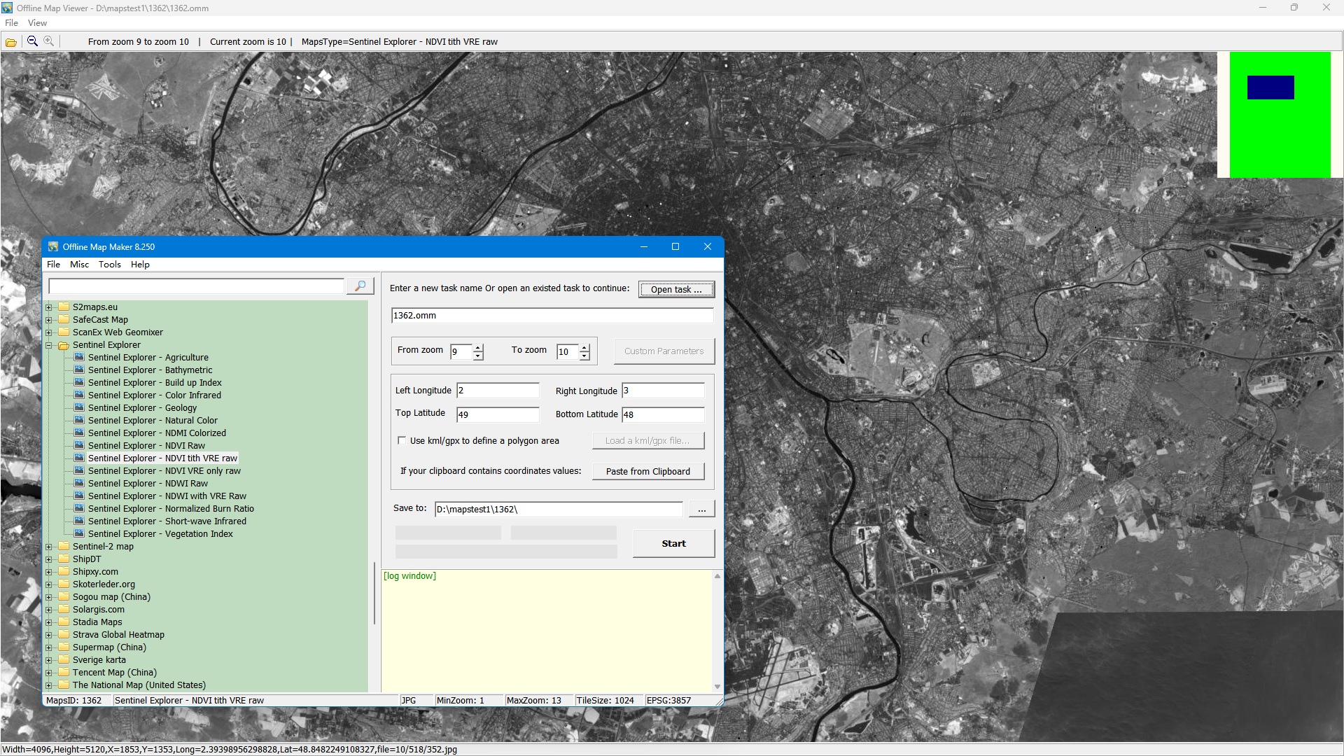Viewport: 1344px width, 756px height.
Task: Open the Tools menu
Action: point(109,264)
